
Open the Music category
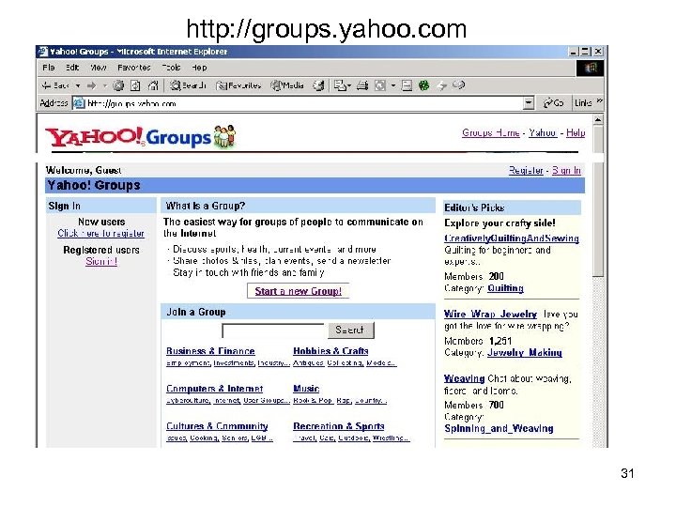pos(306,389)
